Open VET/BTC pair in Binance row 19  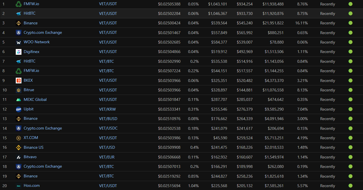(x=106, y=176)
